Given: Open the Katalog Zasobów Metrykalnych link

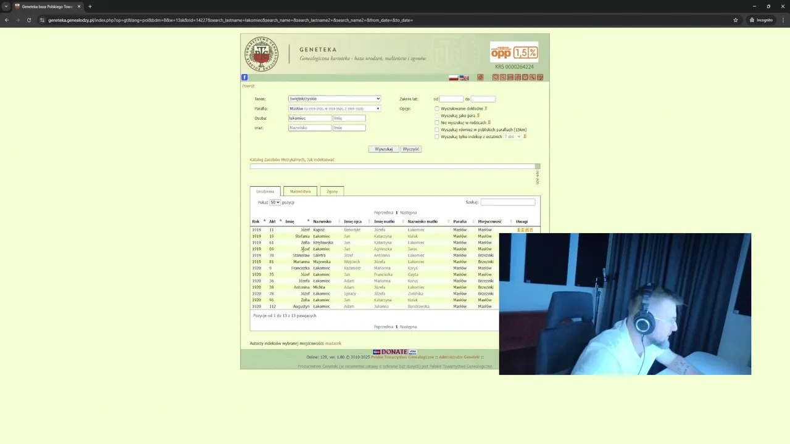Looking at the screenshot, I should [x=277, y=160].
